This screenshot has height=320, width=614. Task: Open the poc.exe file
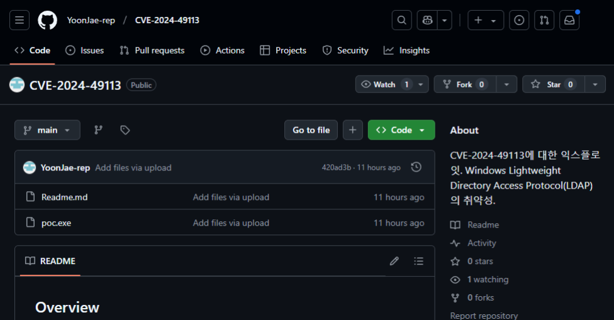click(57, 223)
